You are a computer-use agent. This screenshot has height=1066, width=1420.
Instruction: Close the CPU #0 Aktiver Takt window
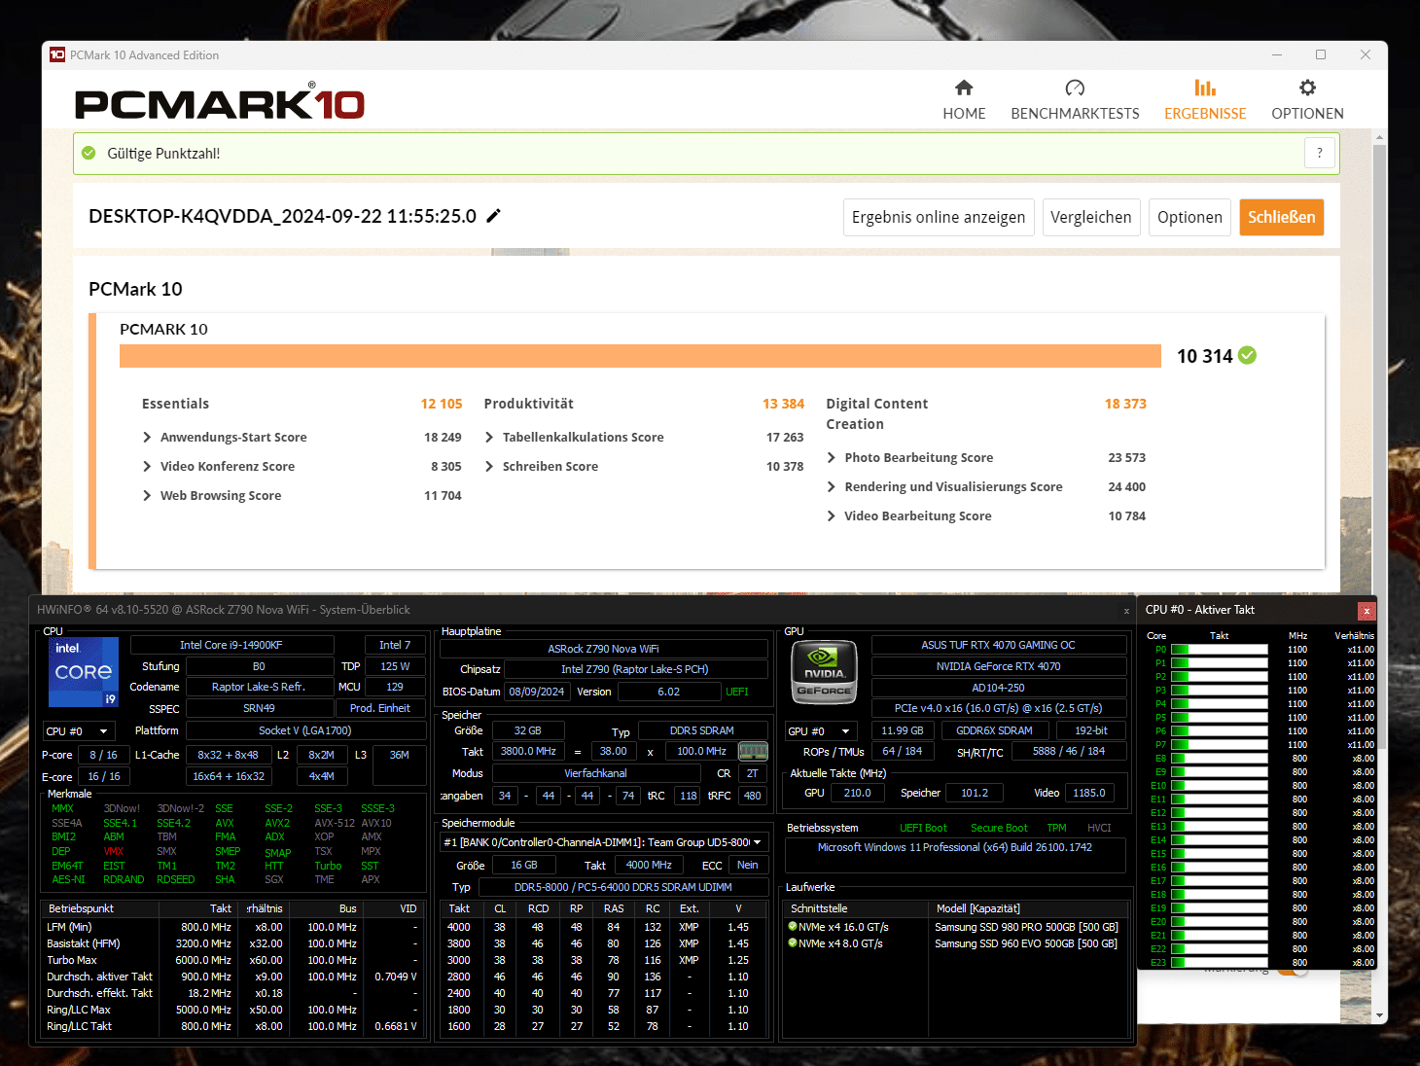(1367, 611)
